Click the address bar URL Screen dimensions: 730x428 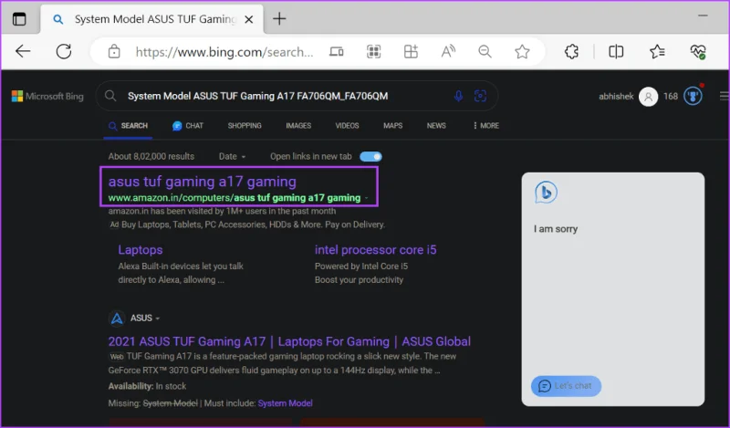224,52
